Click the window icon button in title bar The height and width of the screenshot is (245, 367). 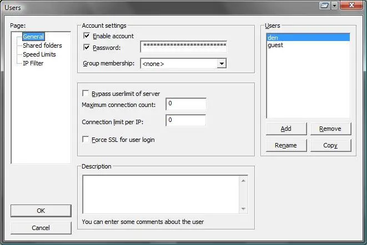(325, 6)
